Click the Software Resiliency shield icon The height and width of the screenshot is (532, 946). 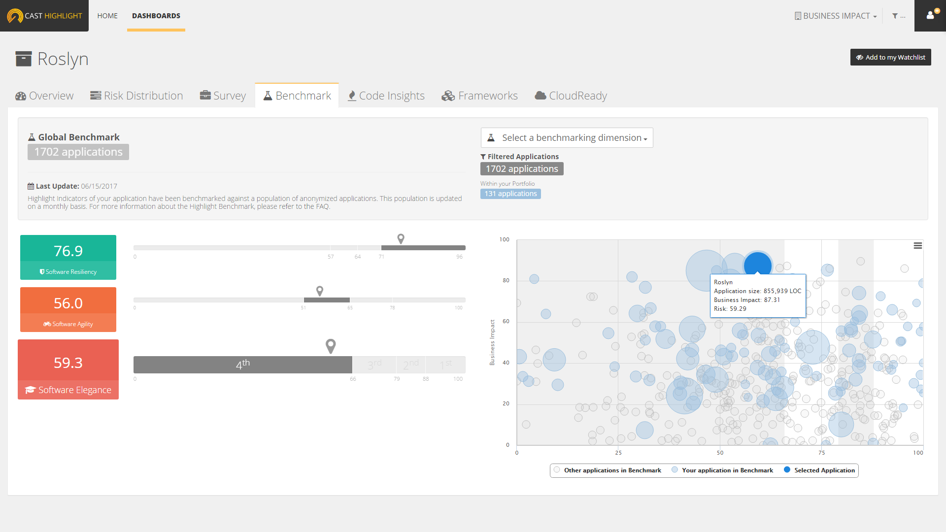pos(42,272)
